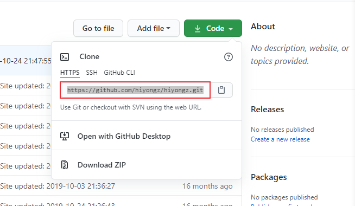This screenshot has width=355, height=206.
Task: Click download arrow icon on Code button
Action: pos(198,29)
